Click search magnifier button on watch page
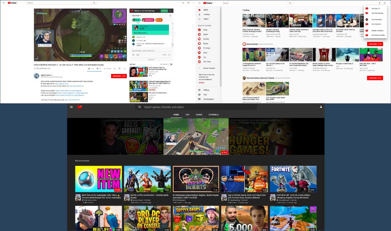Viewport: 391px width, 231px height. [x=94, y=3]
